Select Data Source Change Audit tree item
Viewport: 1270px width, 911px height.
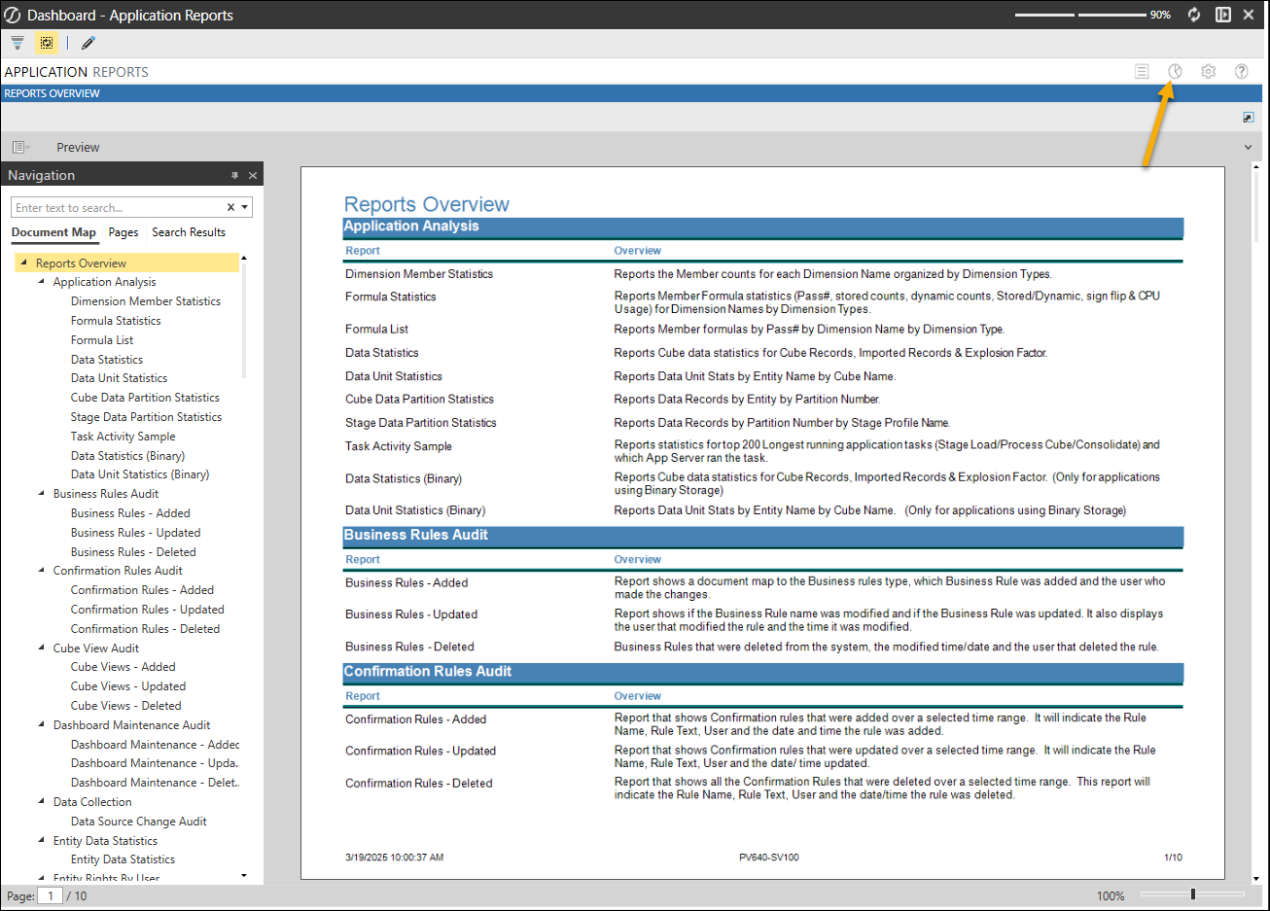click(138, 822)
